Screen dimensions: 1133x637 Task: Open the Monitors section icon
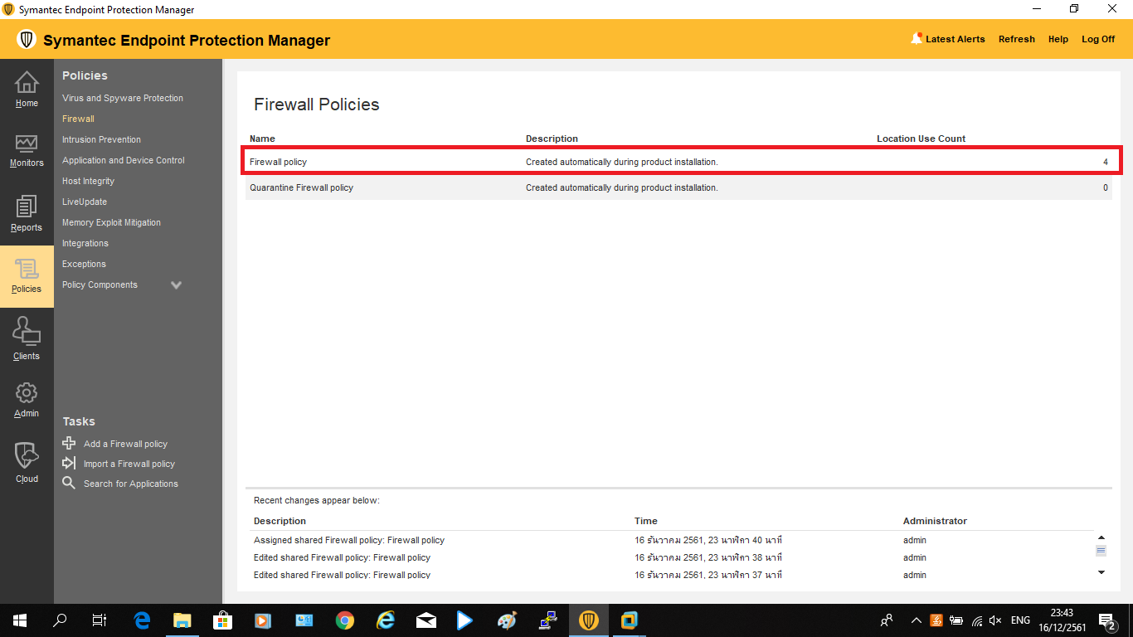click(x=27, y=144)
